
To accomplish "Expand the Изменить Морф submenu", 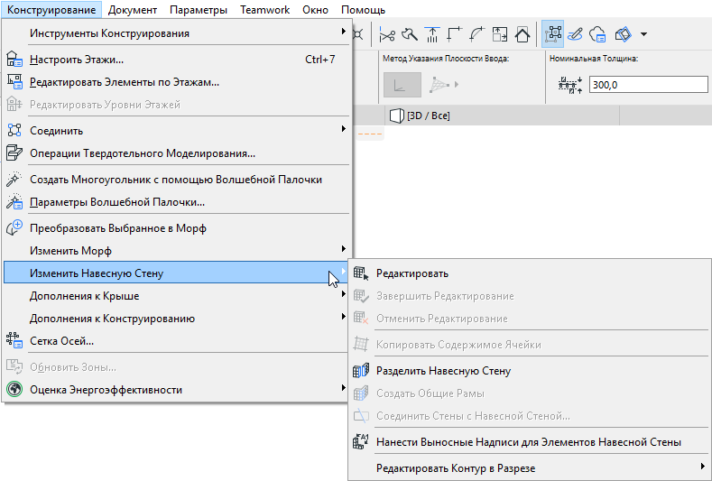I will tap(176, 251).
